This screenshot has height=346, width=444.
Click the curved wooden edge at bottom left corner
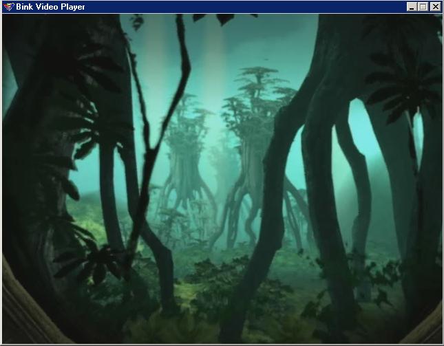(17, 316)
